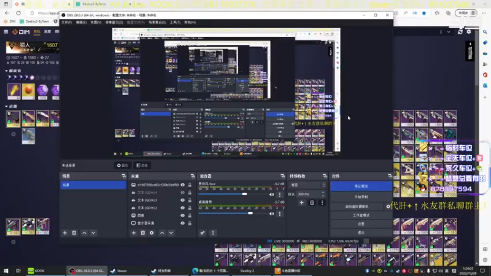This screenshot has width=491, height=276.
Task: Adjust 300 ms duration stepper arrows
Action: pos(323,194)
